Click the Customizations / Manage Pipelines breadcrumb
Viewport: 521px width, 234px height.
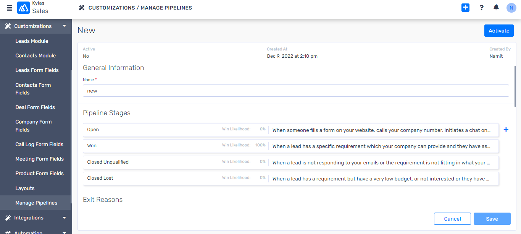click(x=140, y=8)
